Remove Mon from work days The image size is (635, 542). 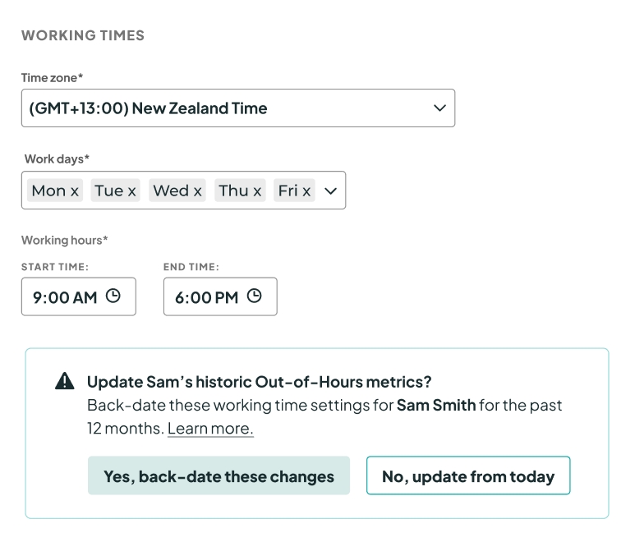coord(75,191)
